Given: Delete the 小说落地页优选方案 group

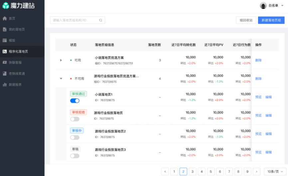Looking at the screenshot, I should coord(258,60).
